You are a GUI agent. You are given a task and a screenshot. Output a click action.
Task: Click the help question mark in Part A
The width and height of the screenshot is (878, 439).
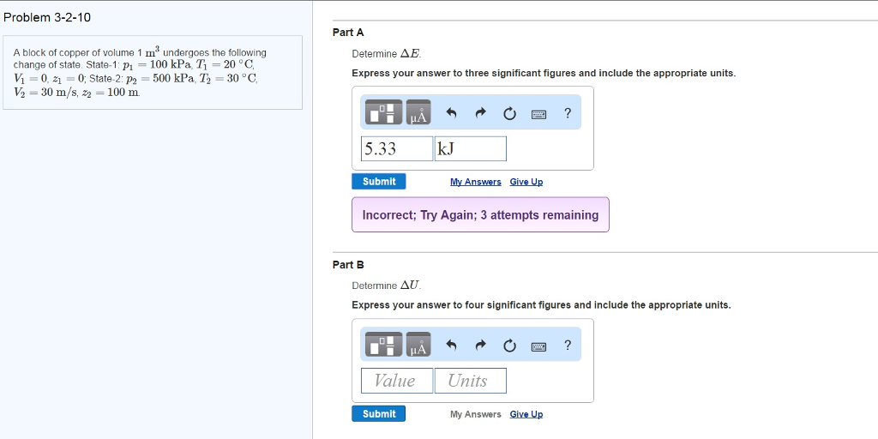(567, 112)
